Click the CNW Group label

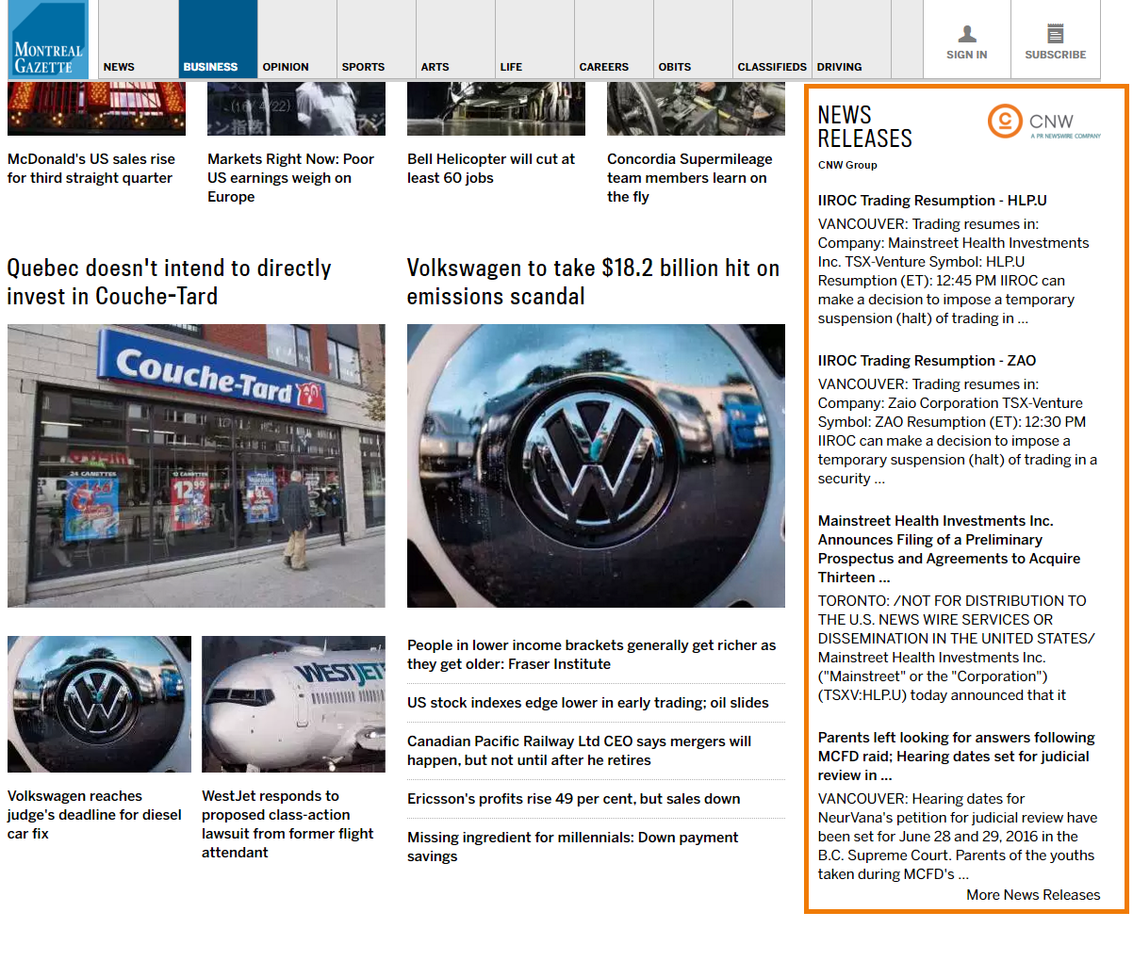pos(847,165)
